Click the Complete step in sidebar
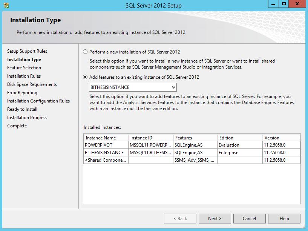The height and width of the screenshot is (231, 308). 17,126
